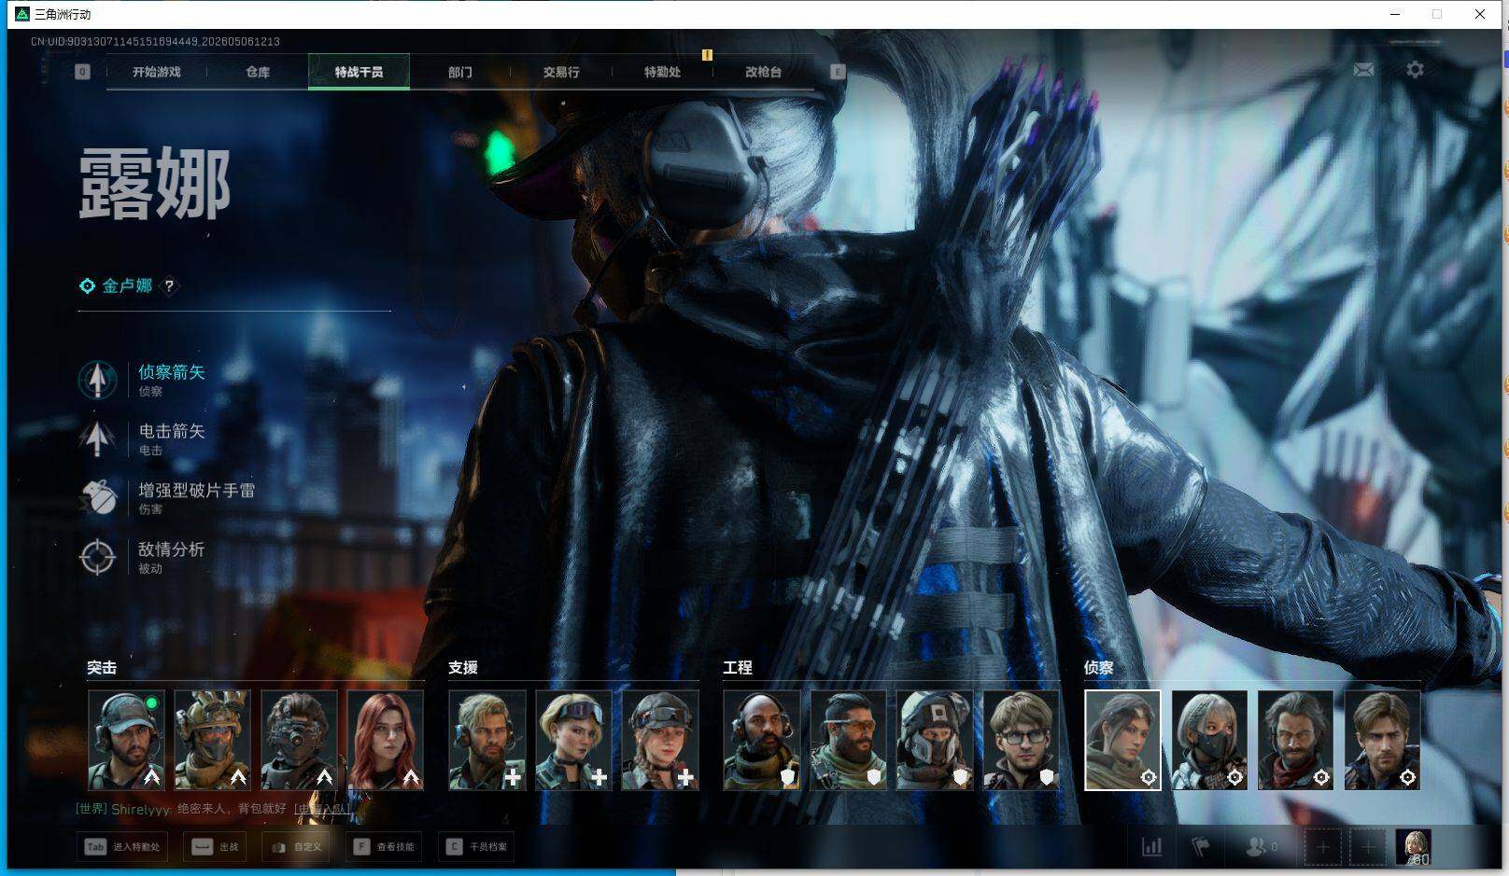
Task: Pick the 突击 operator with night-vision goggles
Action: coord(299,740)
